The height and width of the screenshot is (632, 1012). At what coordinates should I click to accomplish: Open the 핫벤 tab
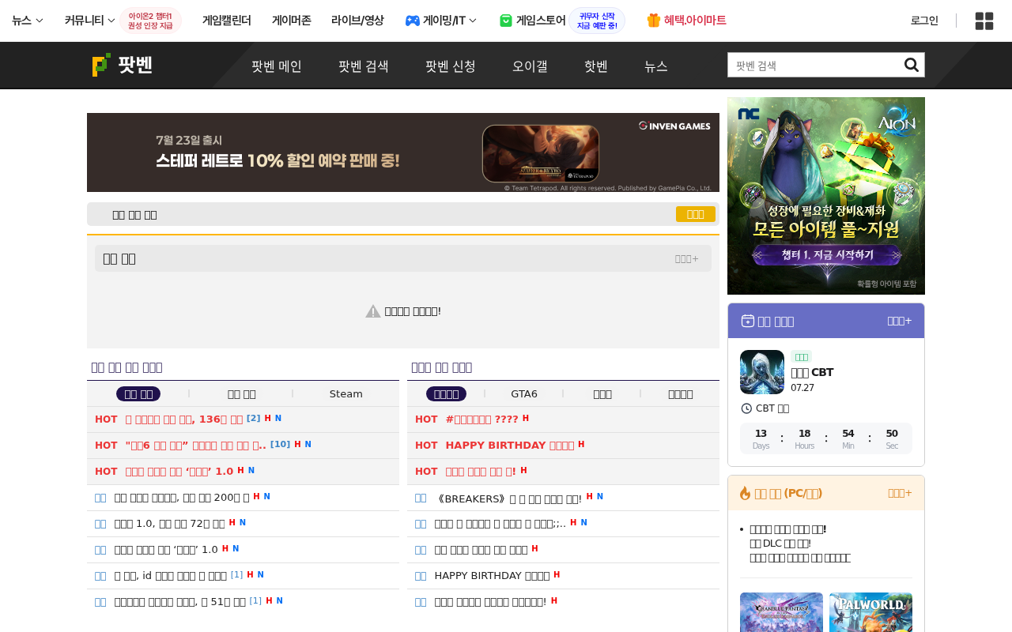[596, 66]
